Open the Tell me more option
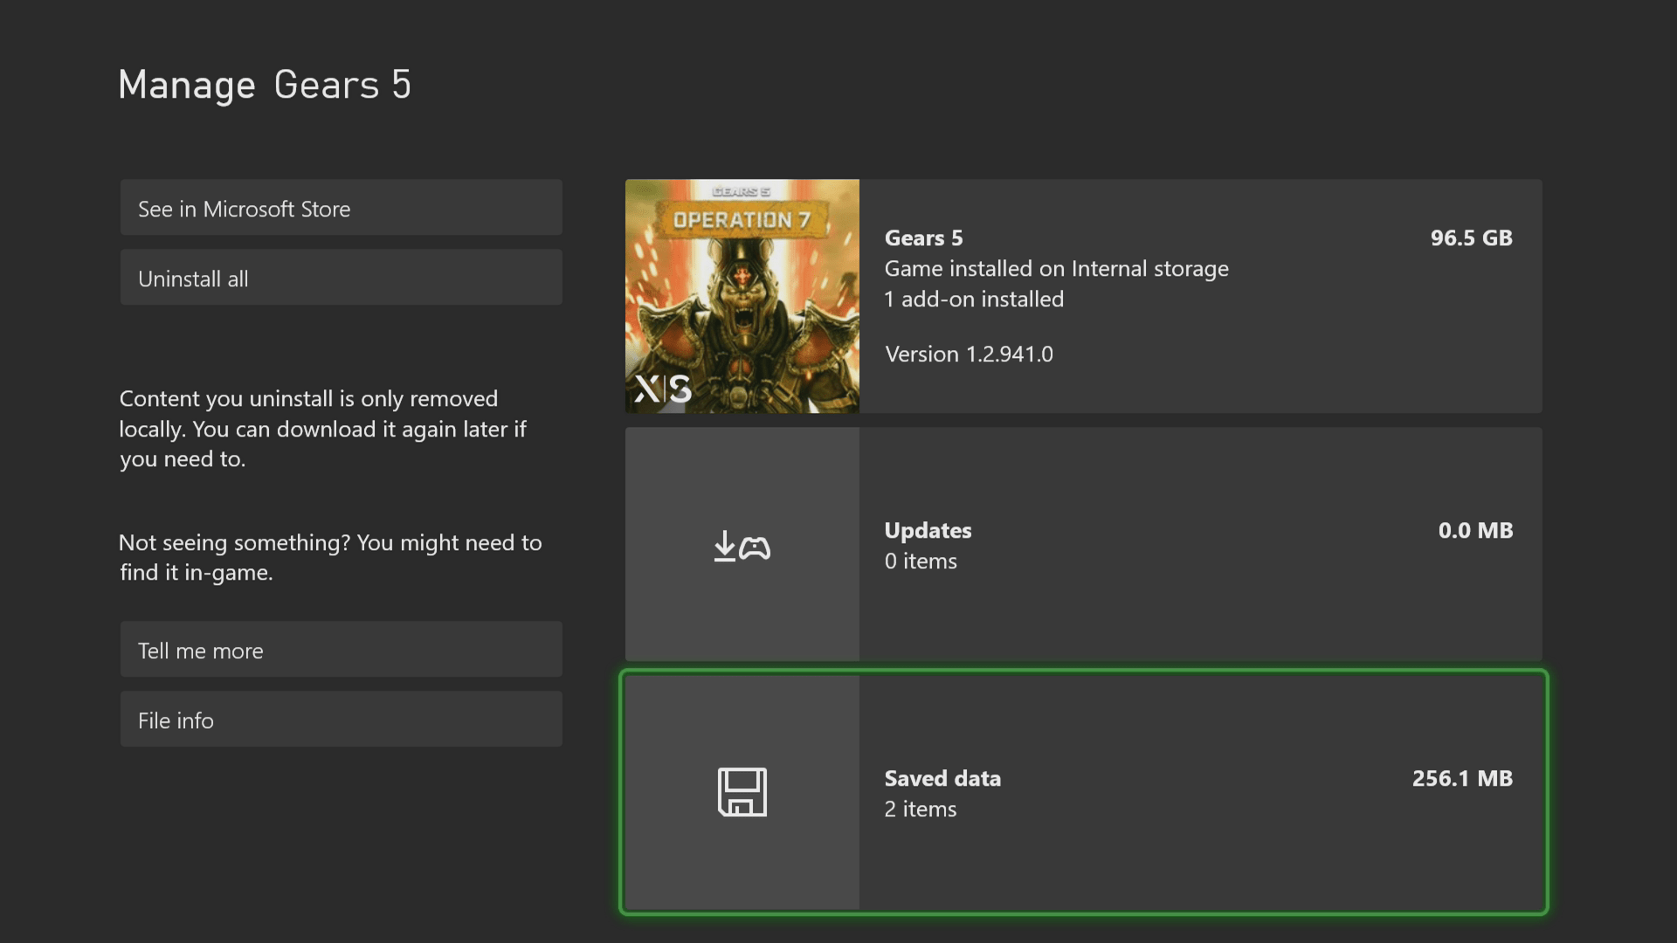Screen dimensions: 1677x943 (x=341, y=650)
